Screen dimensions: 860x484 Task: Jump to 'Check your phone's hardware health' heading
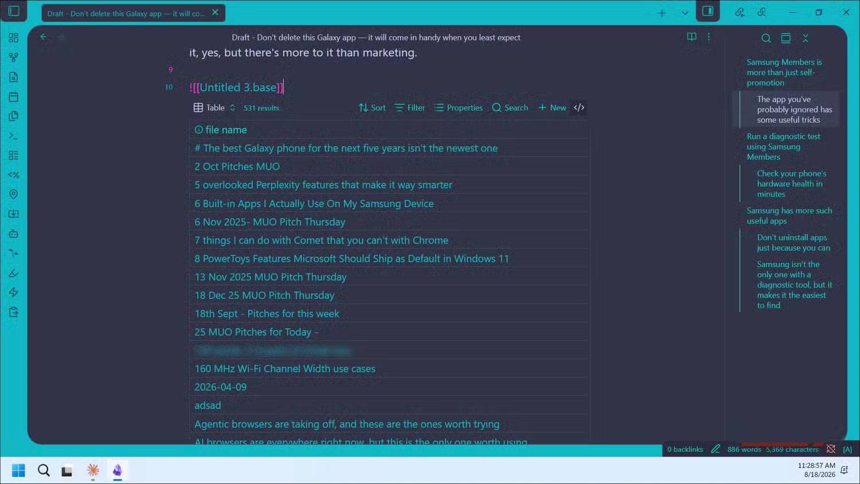point(791,184)
